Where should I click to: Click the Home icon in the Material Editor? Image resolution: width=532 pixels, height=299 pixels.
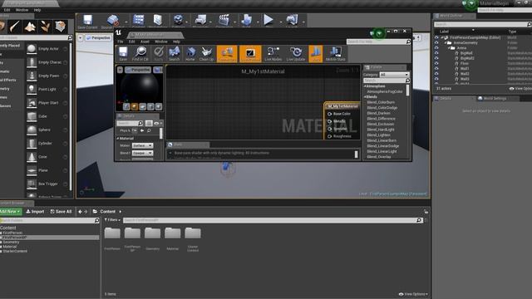190,54
